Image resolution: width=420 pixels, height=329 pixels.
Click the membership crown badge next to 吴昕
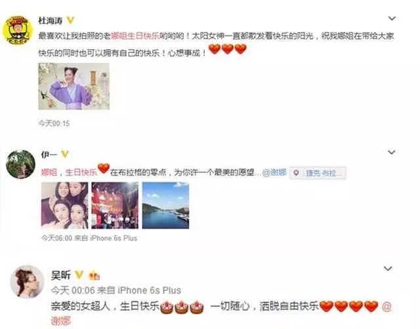(94, 275)
